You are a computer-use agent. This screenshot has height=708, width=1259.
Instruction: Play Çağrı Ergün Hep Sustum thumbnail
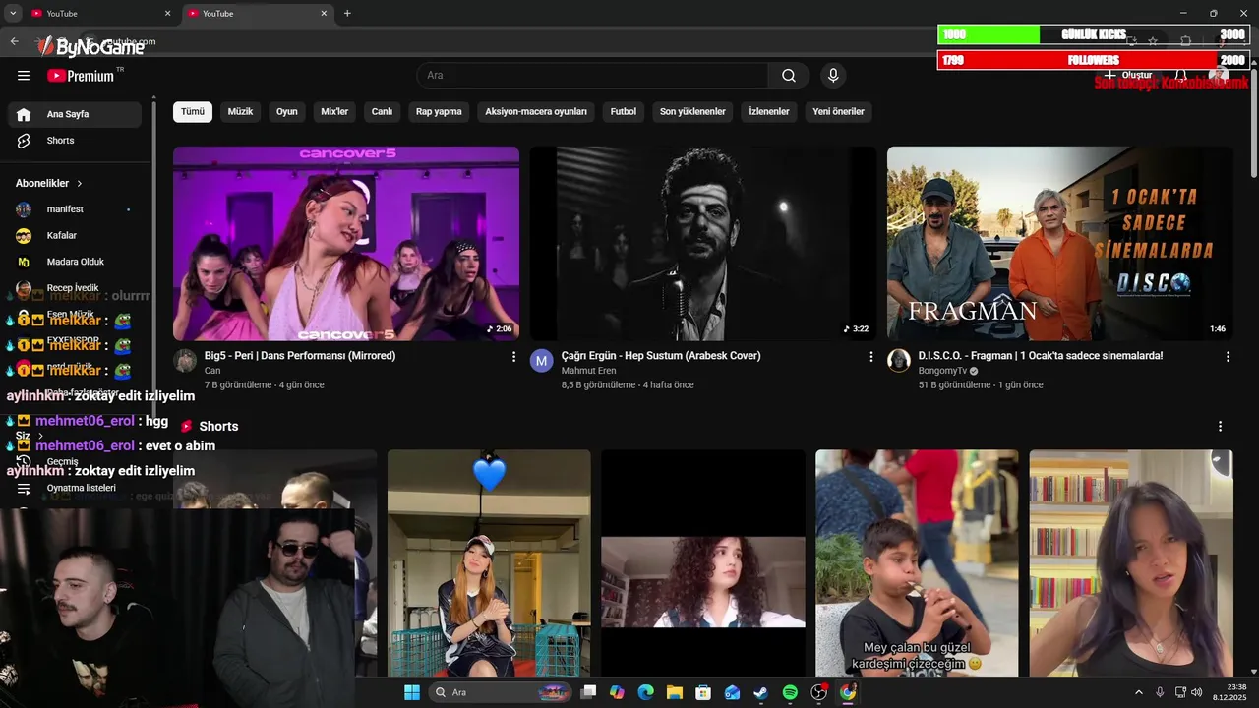(x=703, y=244)
